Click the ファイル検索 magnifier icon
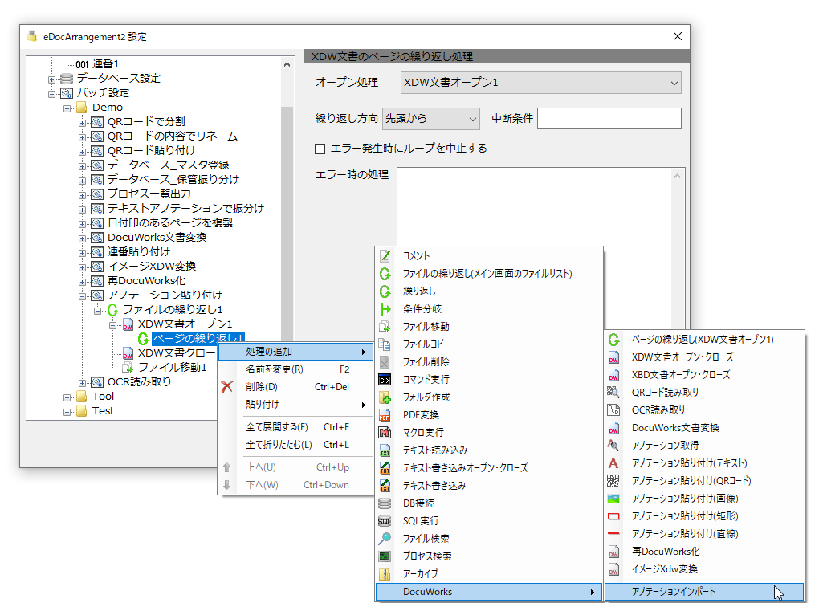 click(385, 539)
